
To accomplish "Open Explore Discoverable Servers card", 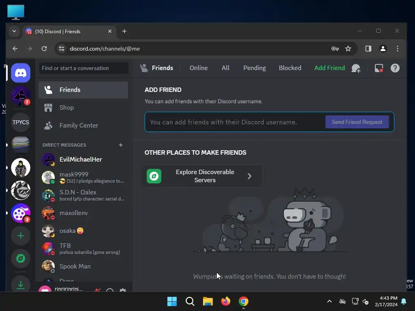I will tap(202, 176).
